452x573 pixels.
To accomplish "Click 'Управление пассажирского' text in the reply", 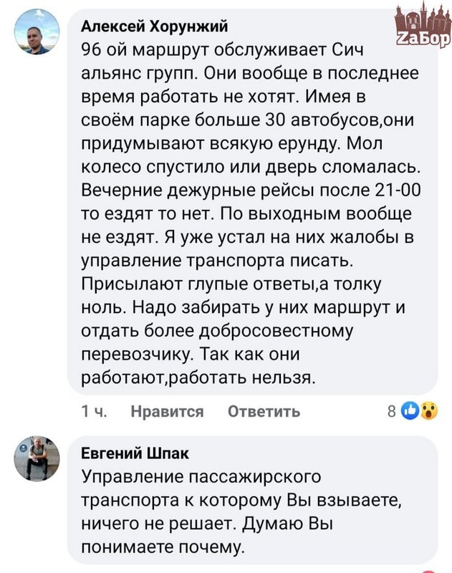I will [x=202, y=476].
